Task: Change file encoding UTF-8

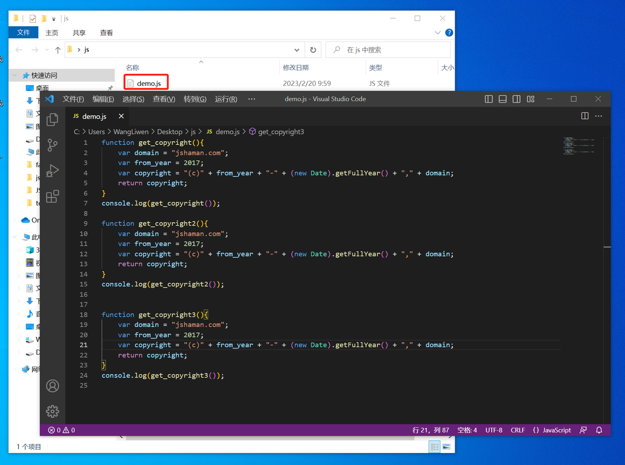Action: pos(494,430)
